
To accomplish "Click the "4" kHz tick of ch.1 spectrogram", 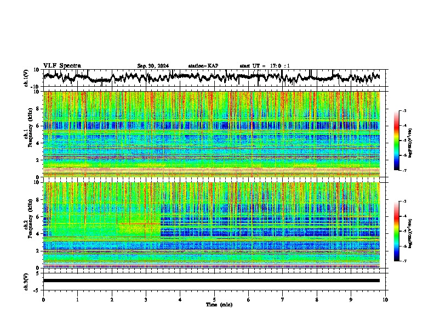I will pos(38,143).
